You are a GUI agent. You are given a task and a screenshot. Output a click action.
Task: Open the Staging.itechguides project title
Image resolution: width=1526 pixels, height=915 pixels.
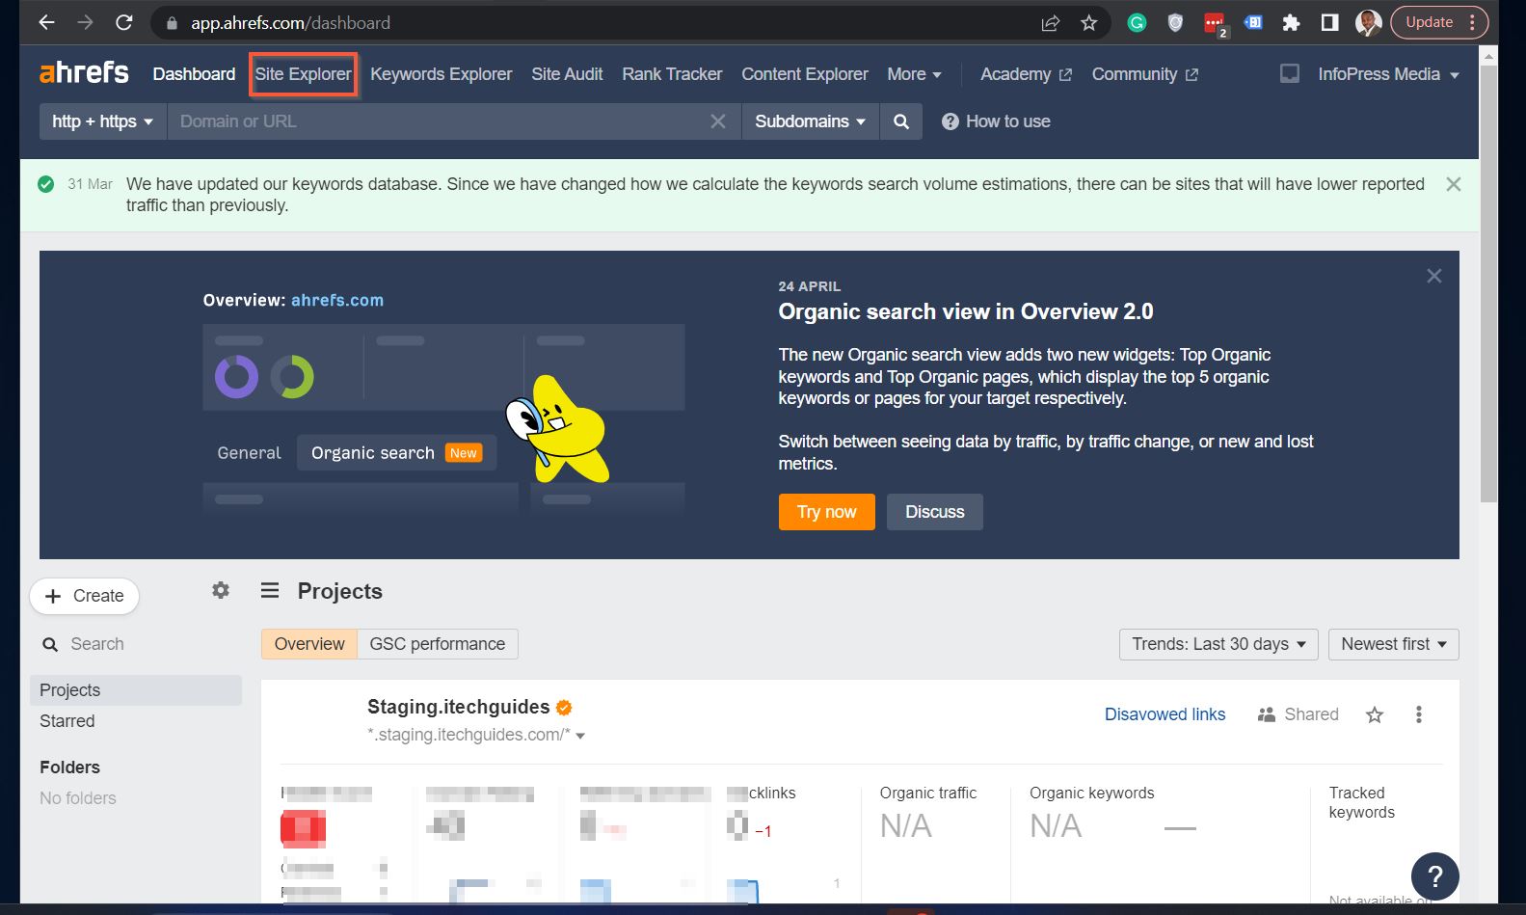pyautogui.click(x=458, y=707)
